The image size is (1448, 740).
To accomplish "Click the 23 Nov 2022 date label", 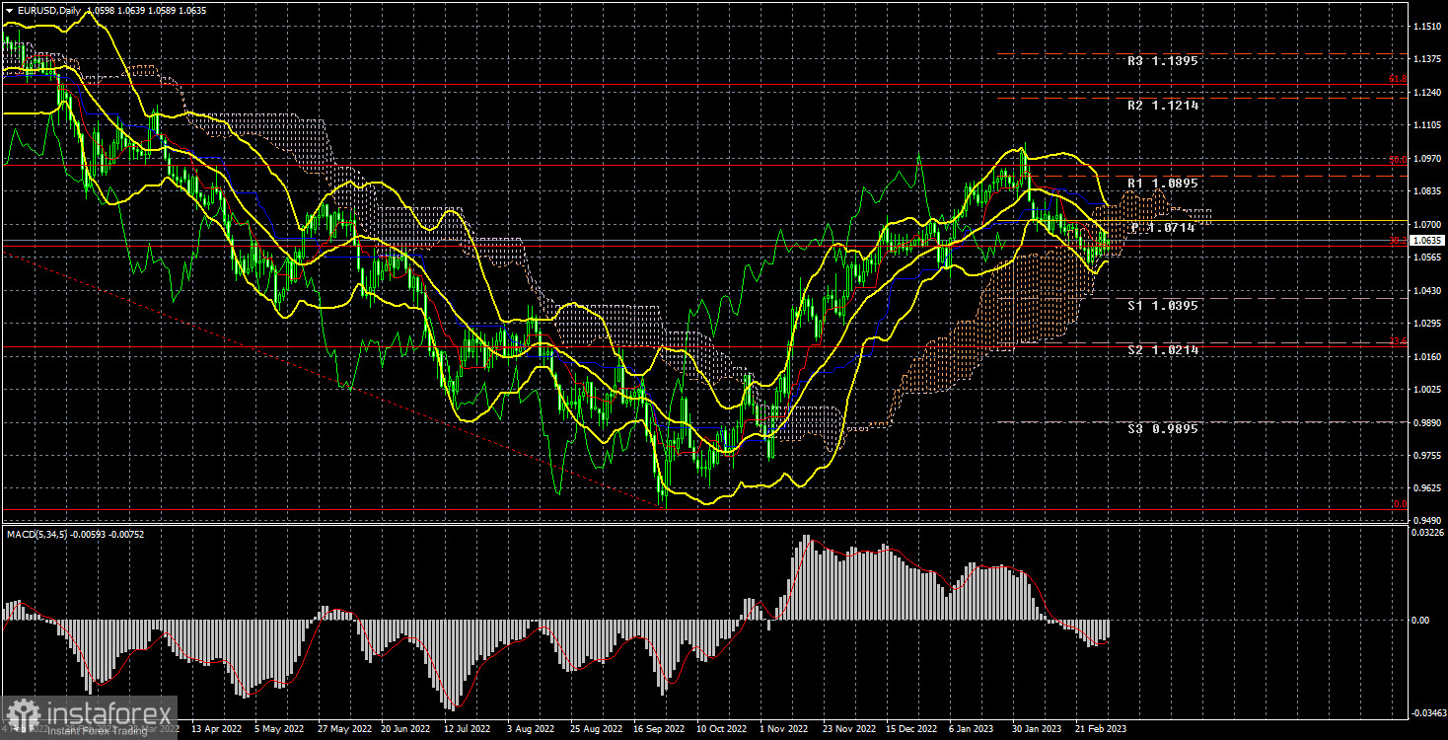I will point(848,729).
